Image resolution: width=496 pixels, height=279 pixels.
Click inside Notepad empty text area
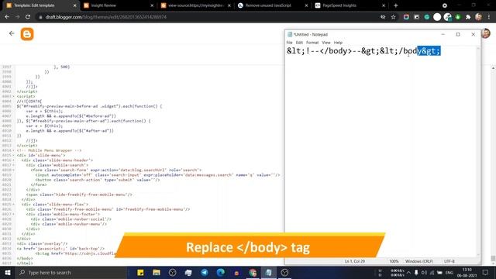point(381,152)
